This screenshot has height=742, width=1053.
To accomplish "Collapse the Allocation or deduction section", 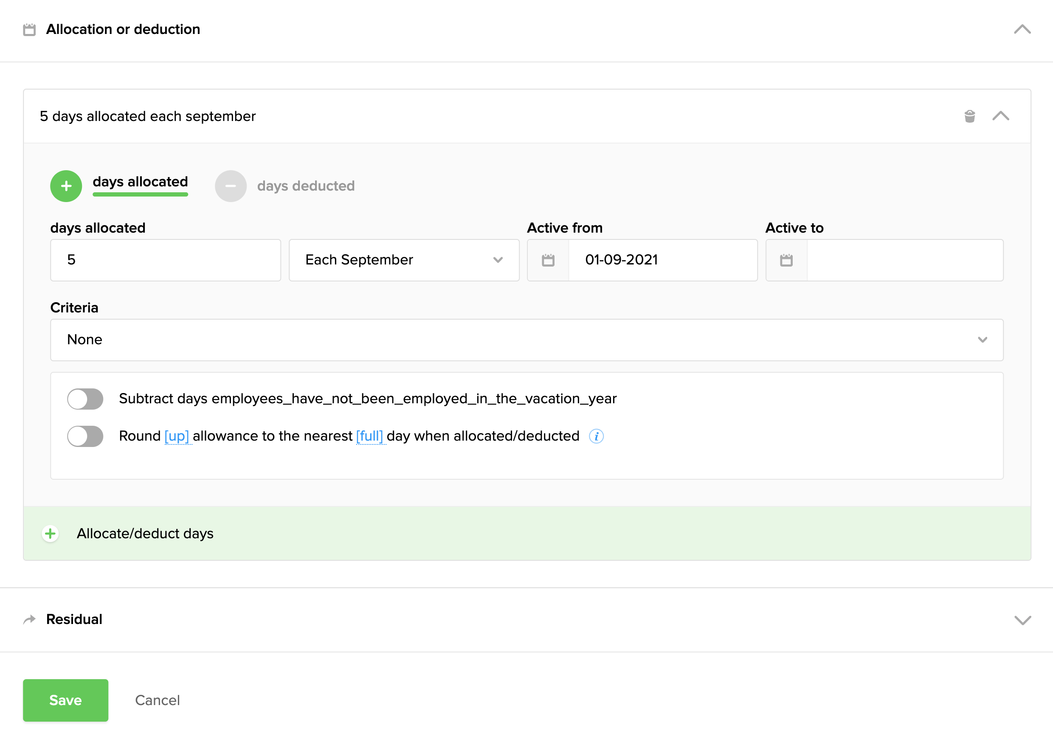I will click(x=1022, y=29).
